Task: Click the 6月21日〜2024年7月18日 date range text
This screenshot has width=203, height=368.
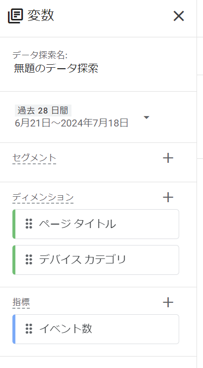Action: (x=71, y=123)
